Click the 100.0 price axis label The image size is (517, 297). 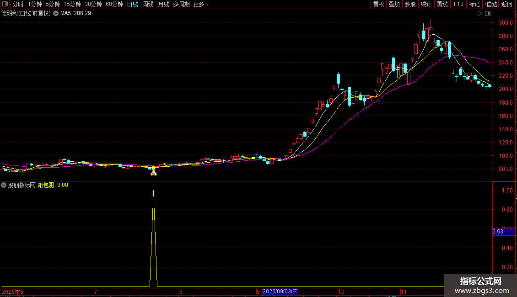click(506, 156)
